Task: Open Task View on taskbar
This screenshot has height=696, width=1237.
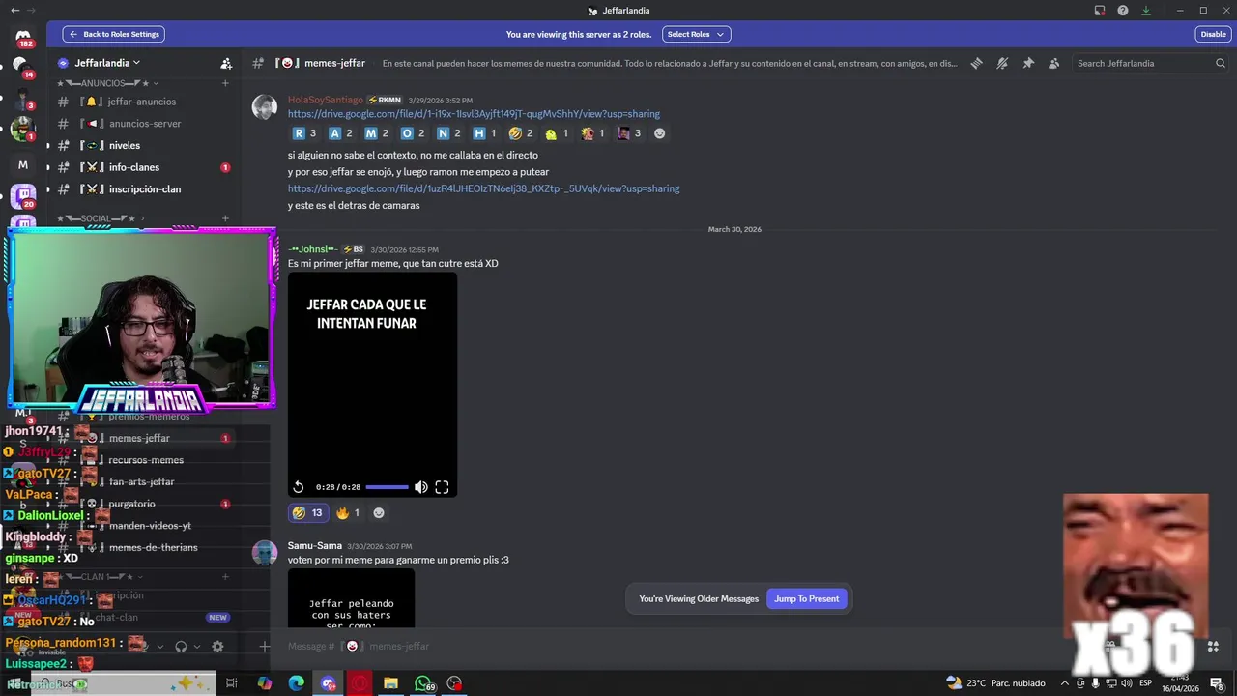Action: click(232, 683)
